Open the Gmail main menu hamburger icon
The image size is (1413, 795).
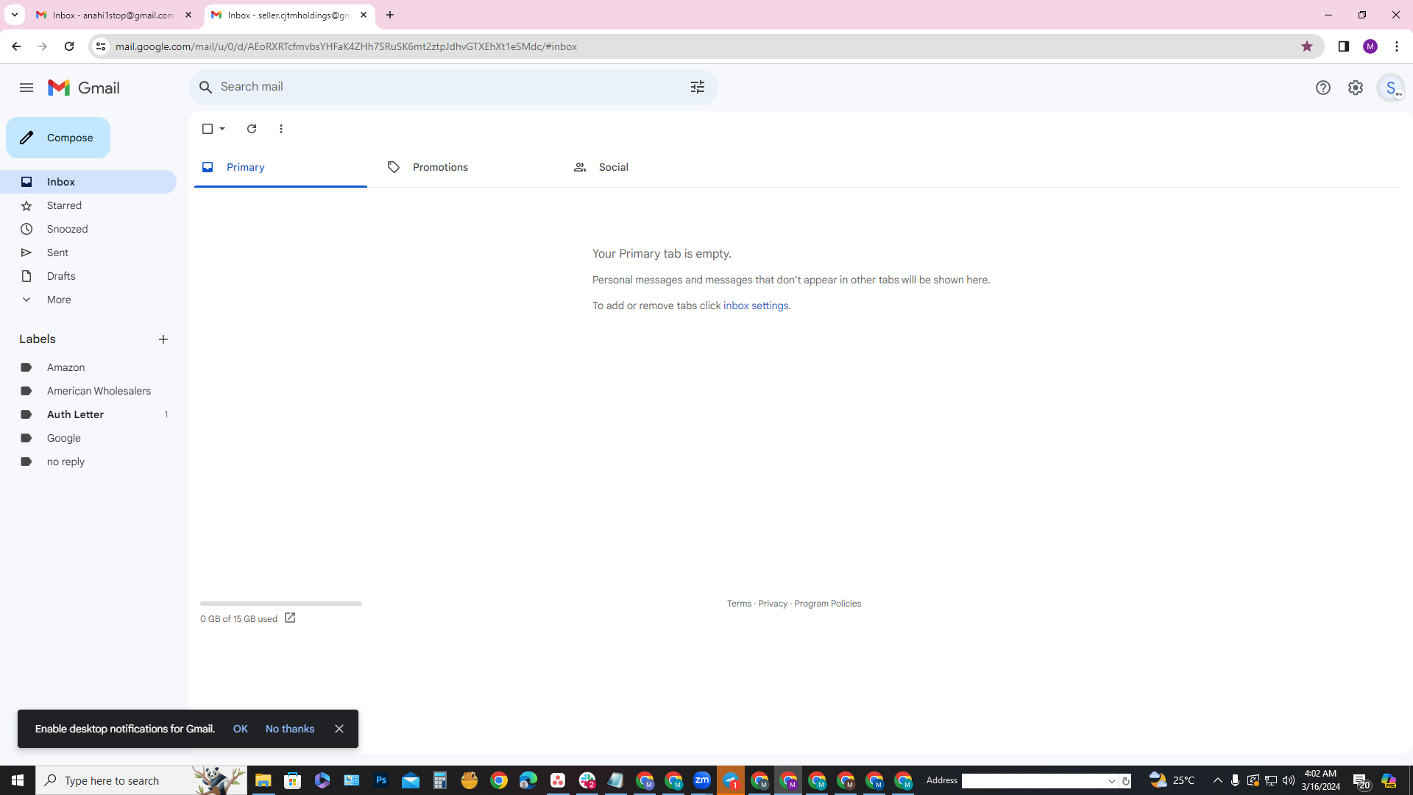[x=26, y=88]
